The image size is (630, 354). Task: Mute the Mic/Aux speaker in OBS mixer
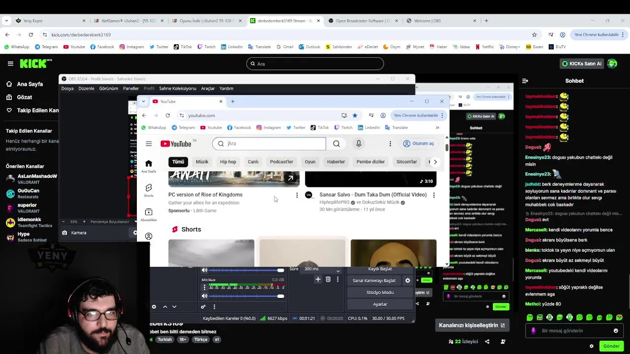204,296
